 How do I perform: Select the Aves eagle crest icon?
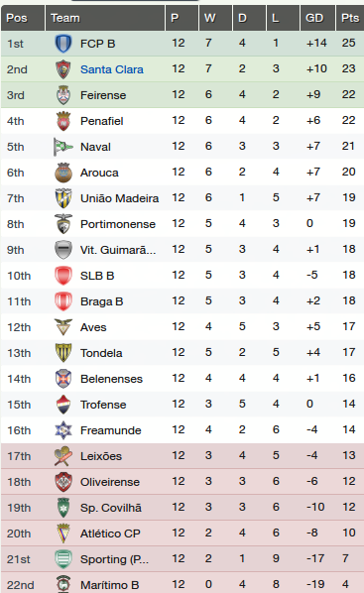[x=63, y=327]
